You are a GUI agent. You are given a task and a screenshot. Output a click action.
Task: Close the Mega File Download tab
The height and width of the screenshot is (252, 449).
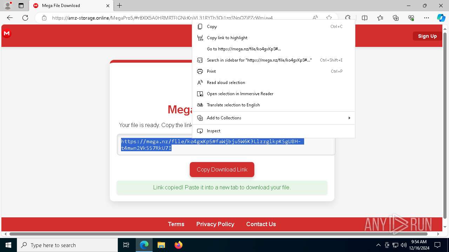108,6
